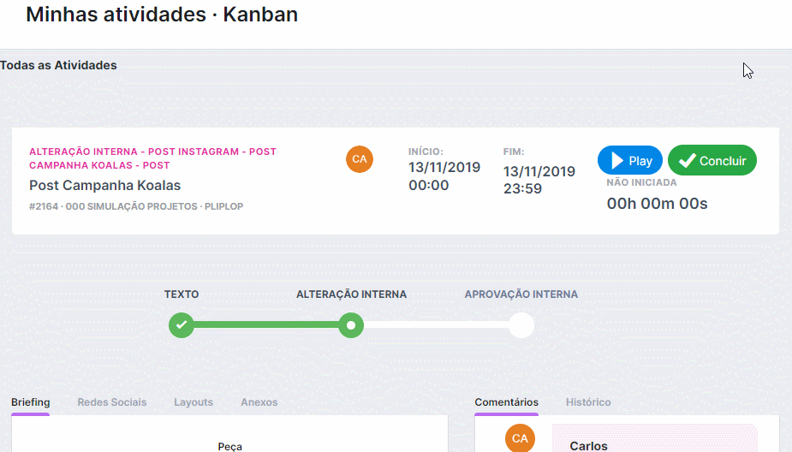Click the CA avatar in comments panel
Screen dimensions: 792x452
[x=520, y=438]
